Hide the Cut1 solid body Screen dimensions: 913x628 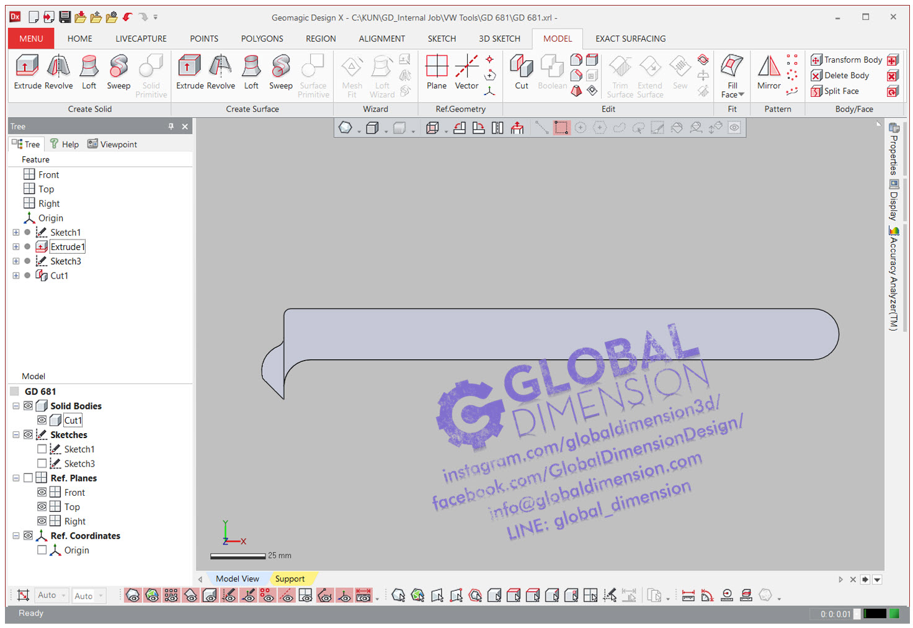(x=42, y=420)
